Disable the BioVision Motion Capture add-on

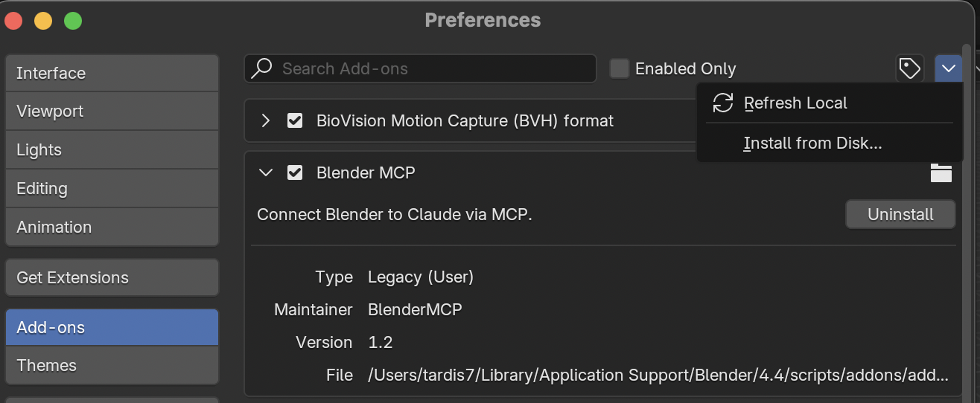tap(295, 120)
